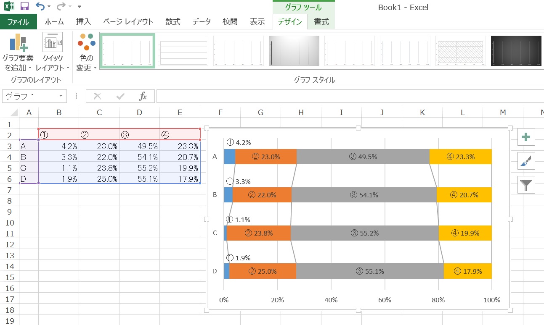Select cell B3 containing 4.2%
The image size is (544, 325).
[58, 146]
